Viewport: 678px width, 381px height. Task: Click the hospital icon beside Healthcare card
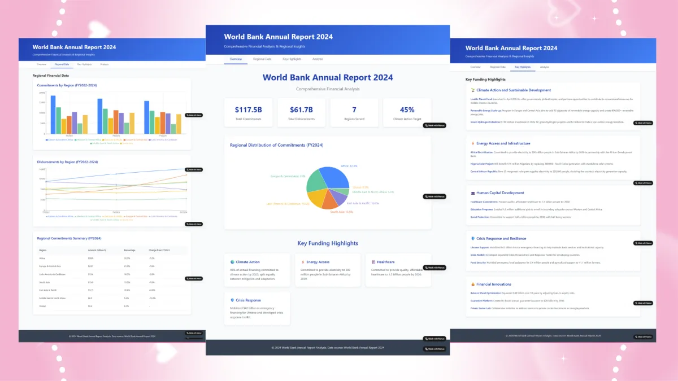pos(373,262)
